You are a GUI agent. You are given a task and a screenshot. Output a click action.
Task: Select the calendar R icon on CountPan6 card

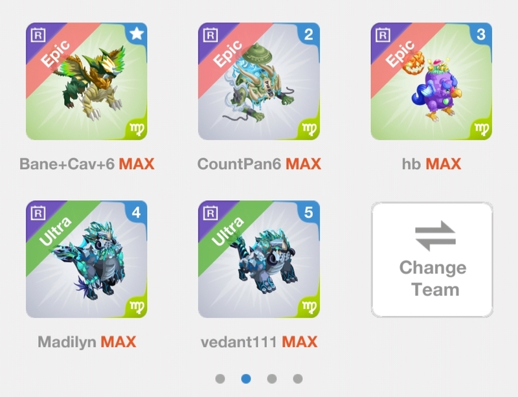coord(210,35)
